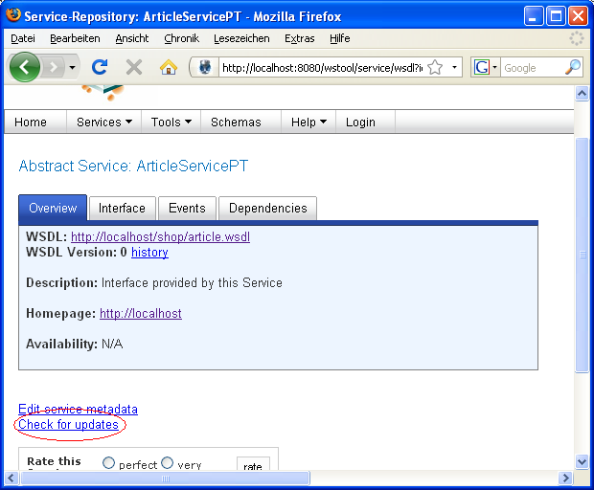
Task: Open the http://localhost homepage link
Action: (x=141, y=314)
